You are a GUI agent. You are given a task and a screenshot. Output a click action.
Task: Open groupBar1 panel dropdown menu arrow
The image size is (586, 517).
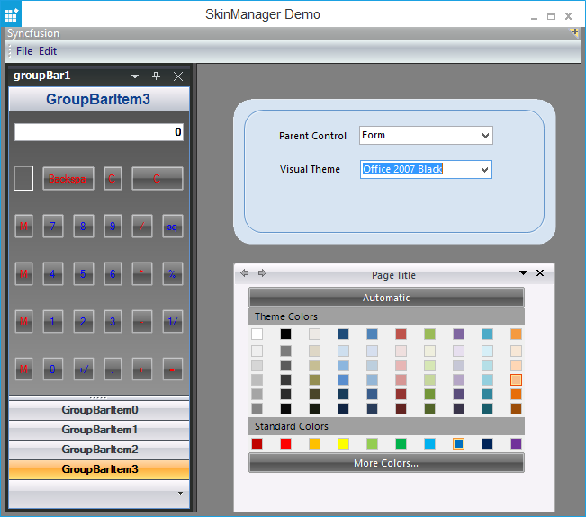tap(135, 76)
